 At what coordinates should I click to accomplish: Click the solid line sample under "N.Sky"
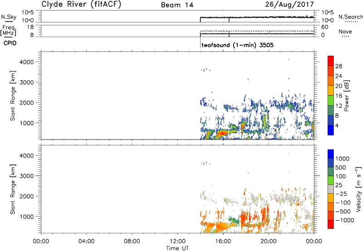[9, 21]
